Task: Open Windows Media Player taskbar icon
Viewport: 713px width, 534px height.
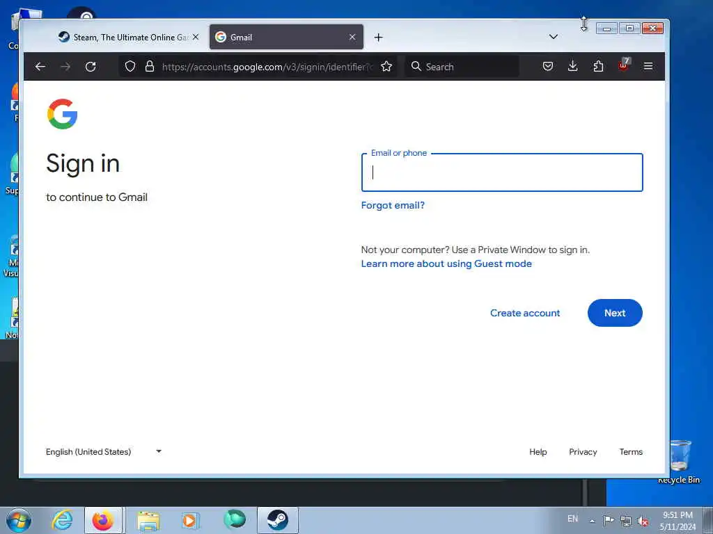Action: [x=189, y=520]
